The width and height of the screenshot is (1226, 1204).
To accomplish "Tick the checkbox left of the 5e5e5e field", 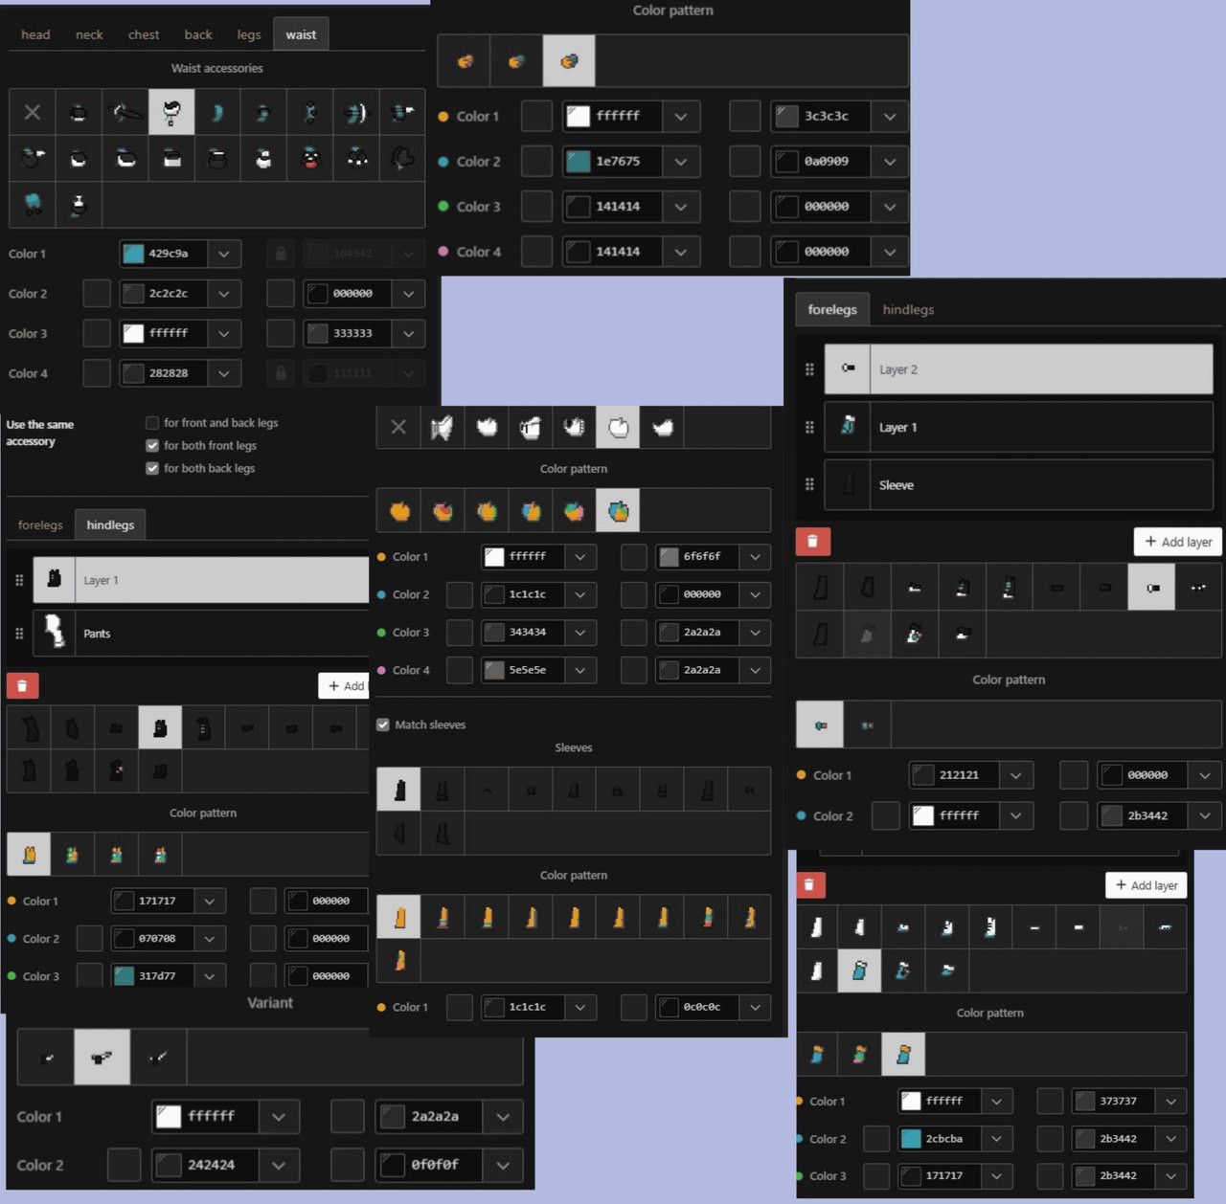I will pyautogui.click(x=460, y=671).
